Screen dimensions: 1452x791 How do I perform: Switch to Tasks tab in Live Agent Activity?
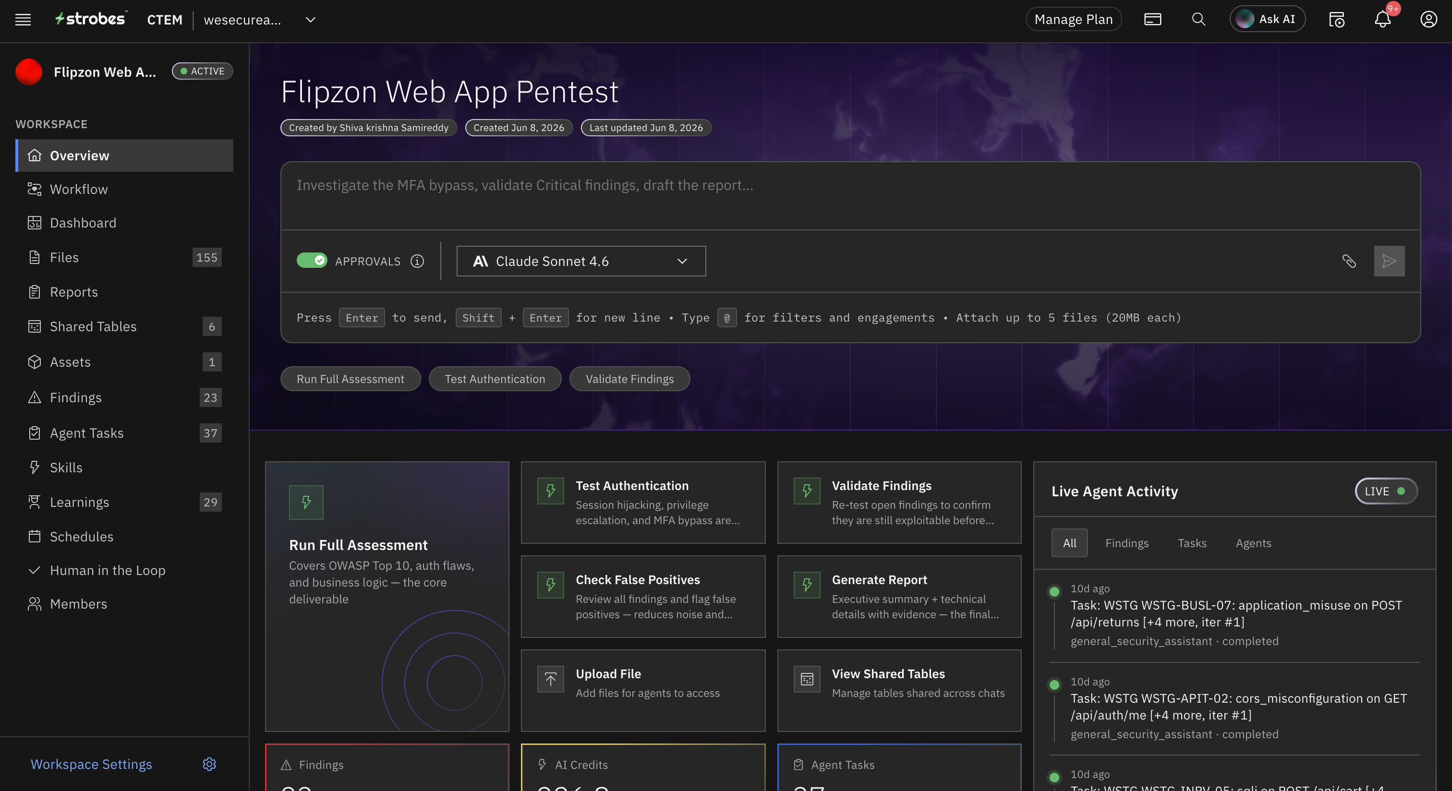pos(1192,542)
